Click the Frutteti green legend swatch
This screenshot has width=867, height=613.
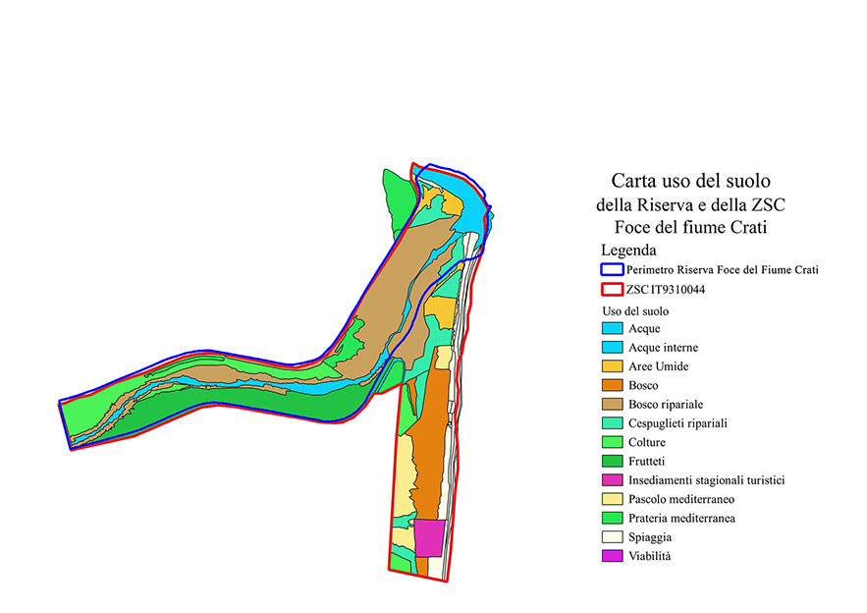612,461
